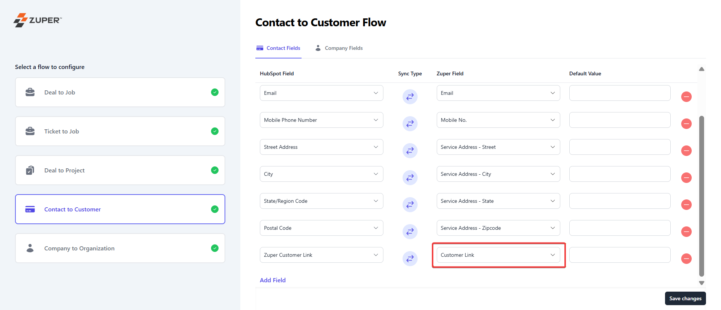This screenshot has height=310, width=721.
Task: Click the Save changes button
Action: pos(685,298)
